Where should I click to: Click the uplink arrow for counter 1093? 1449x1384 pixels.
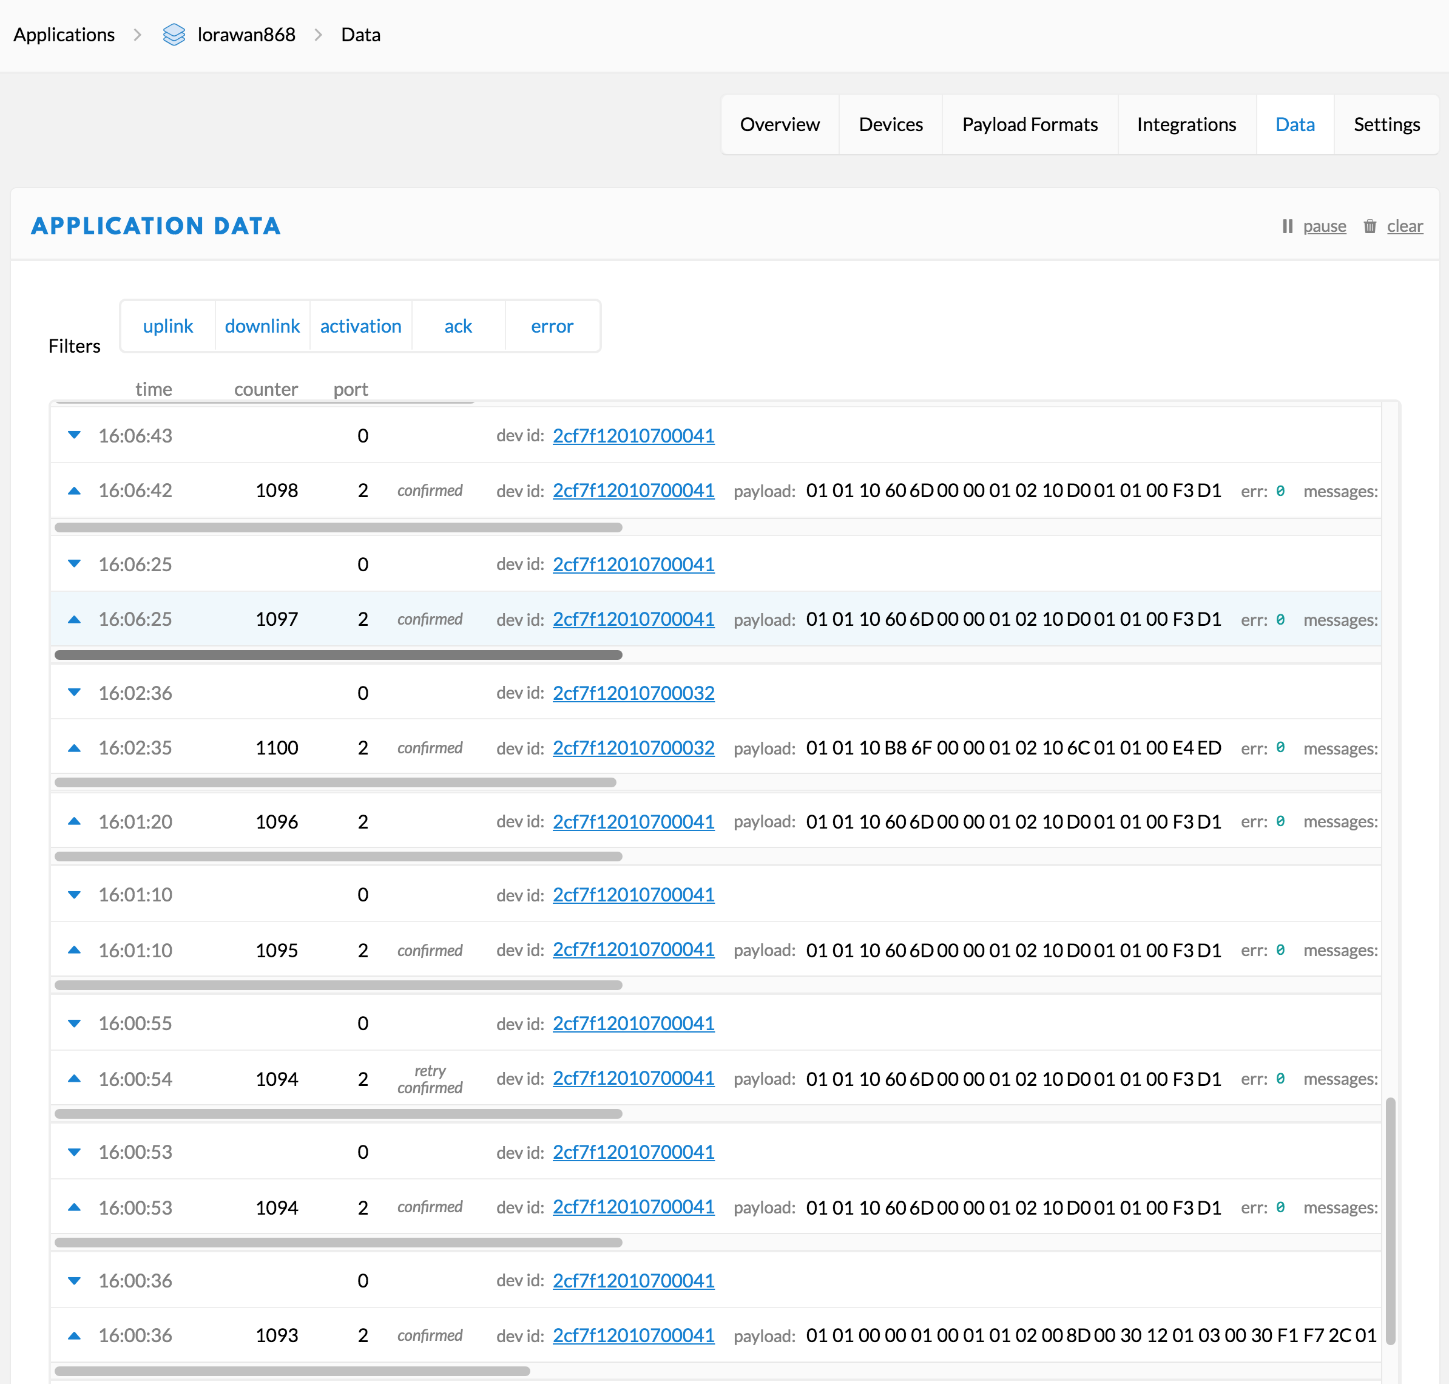point(74,1335)
